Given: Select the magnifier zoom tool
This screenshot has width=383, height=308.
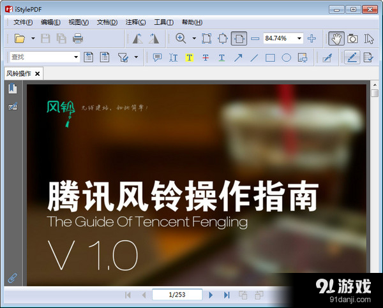Looking at the screenshot, I should pos(181,38).
